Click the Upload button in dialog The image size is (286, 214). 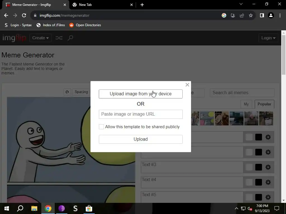click(141, 139)
